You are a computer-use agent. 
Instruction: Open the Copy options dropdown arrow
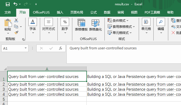(21, 27)
